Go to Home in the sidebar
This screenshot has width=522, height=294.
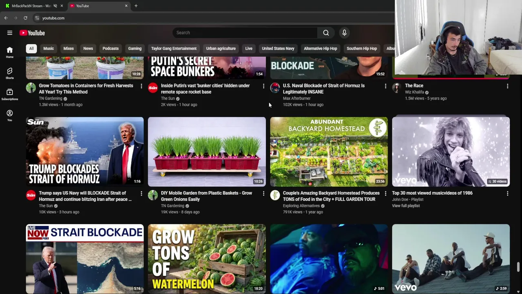tap(9, 52)
